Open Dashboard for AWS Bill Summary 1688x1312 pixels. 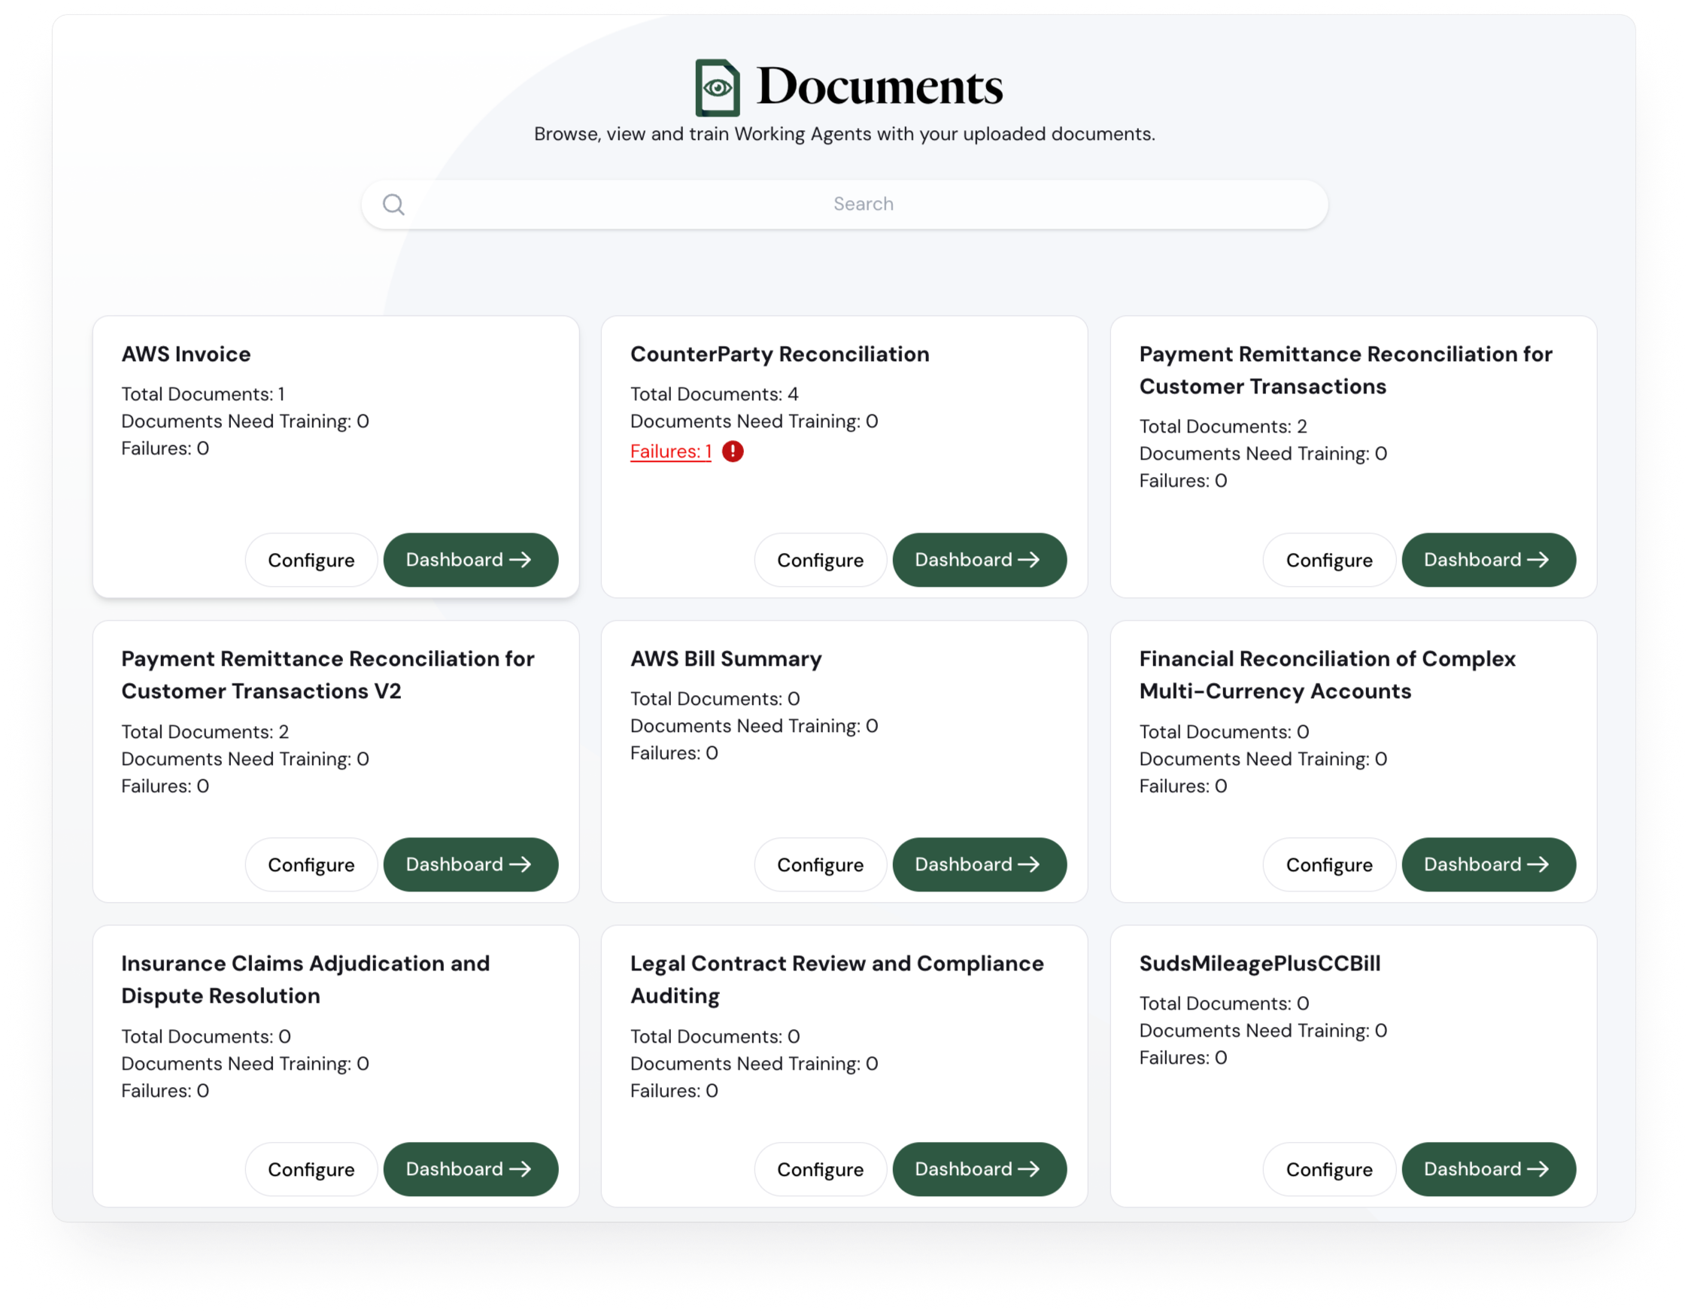click(979, 864)
